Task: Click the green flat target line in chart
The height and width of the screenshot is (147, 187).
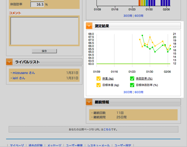Action: 134,64
